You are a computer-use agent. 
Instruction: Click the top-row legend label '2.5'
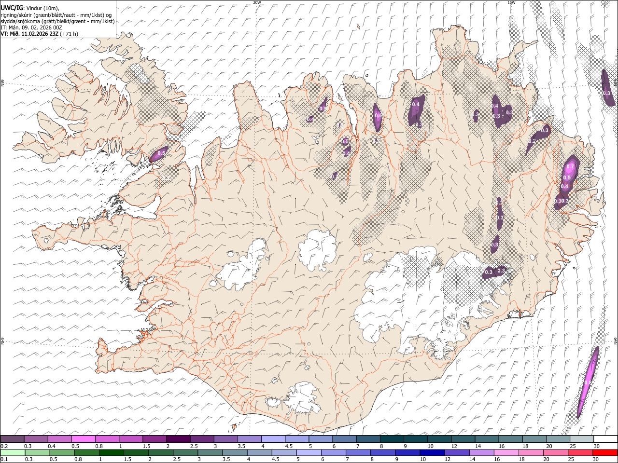(x=194, y=446)
